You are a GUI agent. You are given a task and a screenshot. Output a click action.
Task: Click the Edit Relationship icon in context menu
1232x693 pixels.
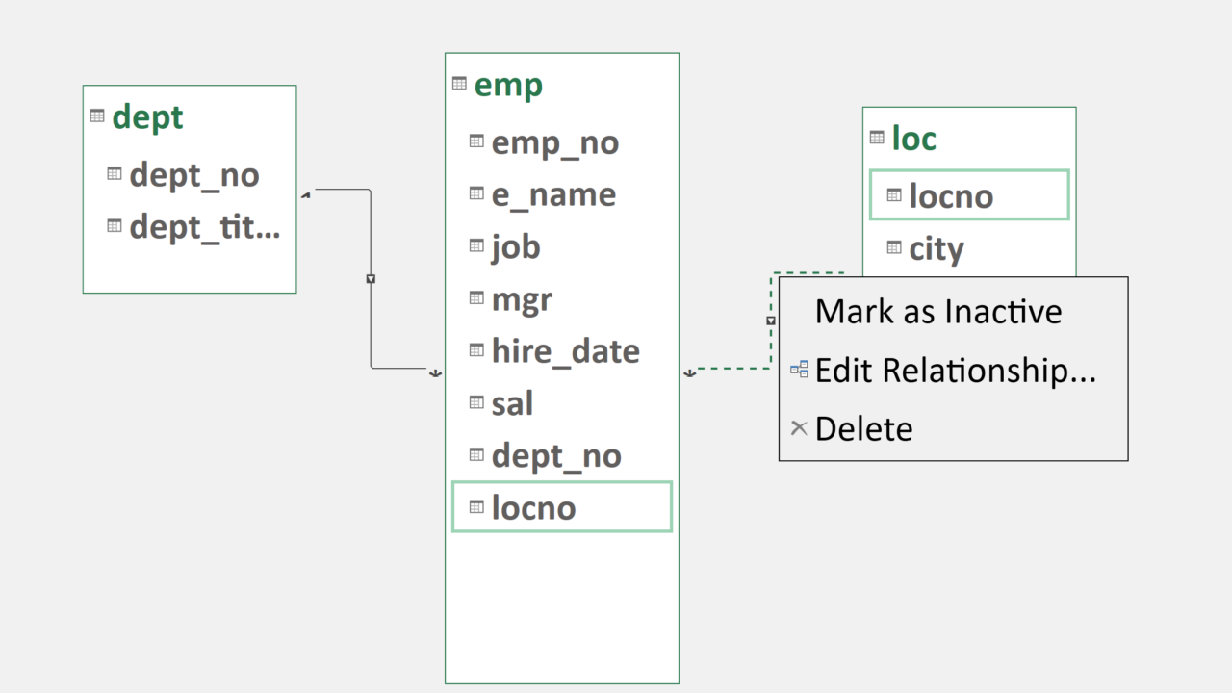799,369
